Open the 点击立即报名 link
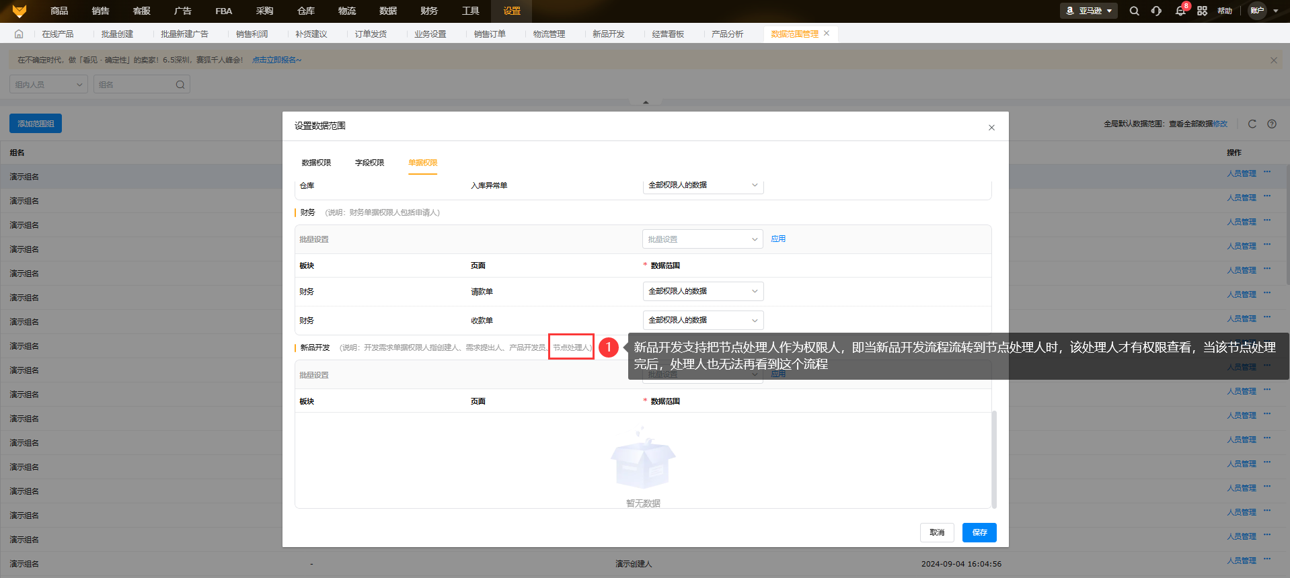The image size is (1290, 578). tap(276, 60)
